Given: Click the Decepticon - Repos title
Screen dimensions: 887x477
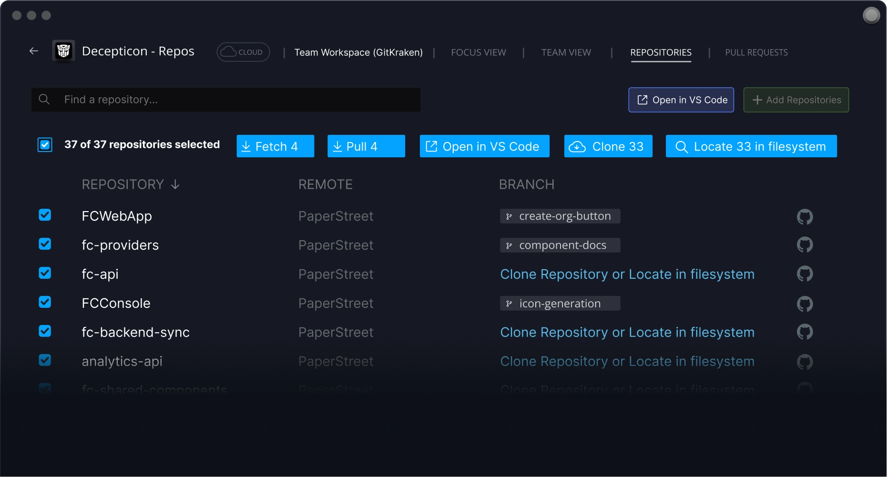Looking at the screenshot, I should (x=138, y=51).
